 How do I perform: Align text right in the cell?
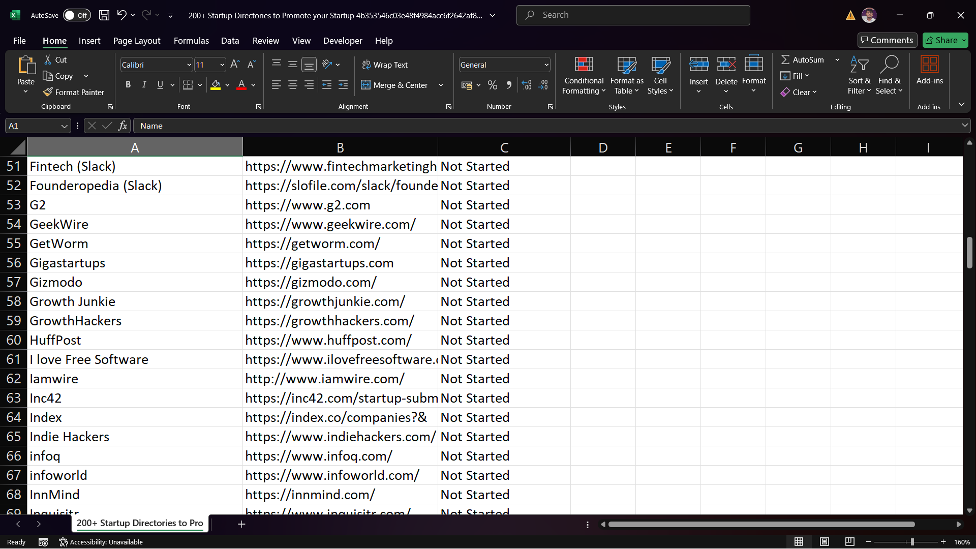(309, 85)
